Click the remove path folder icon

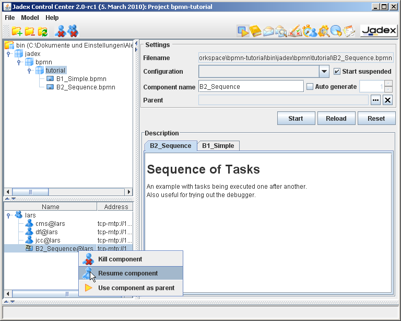pos(30,31)
